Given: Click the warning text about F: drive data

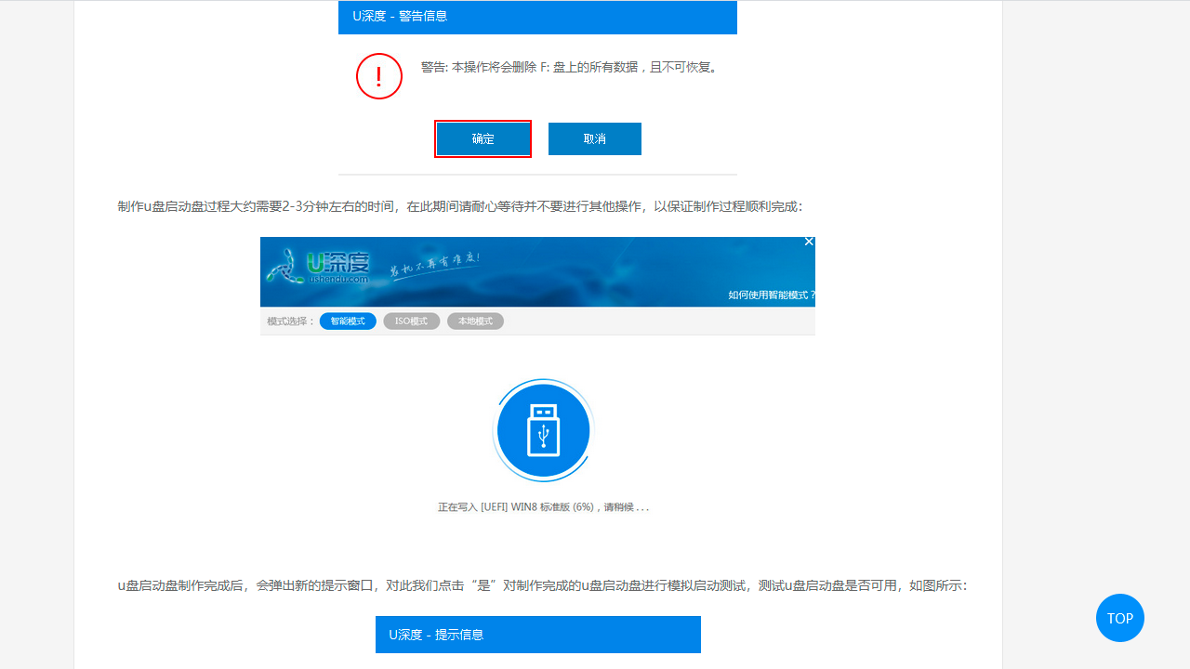Looking at the screenshot, I should [x=571, y=67].
